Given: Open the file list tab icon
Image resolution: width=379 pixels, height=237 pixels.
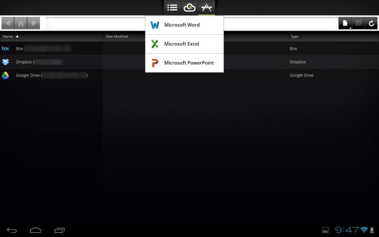Looking at the screenshot, I should point(172,7).
